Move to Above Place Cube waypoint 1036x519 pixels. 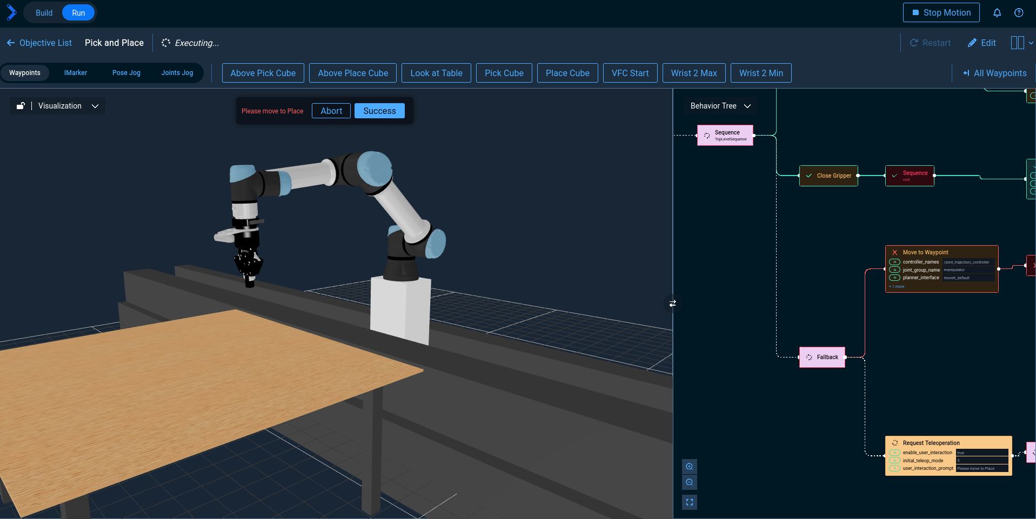[x=353, y=73]
